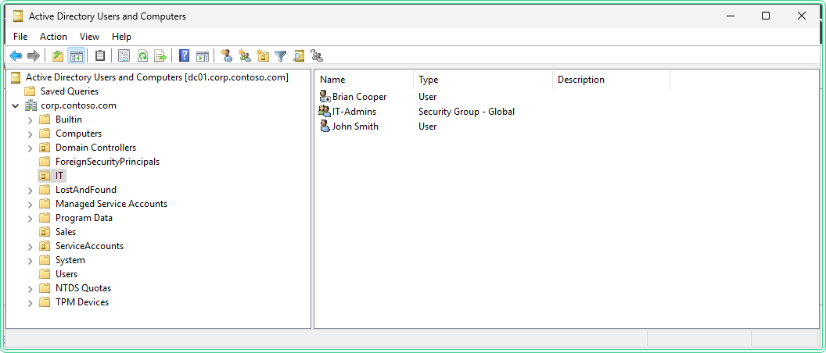
Task: Select the Brian Cooper name text
Action: click(359, 97)
